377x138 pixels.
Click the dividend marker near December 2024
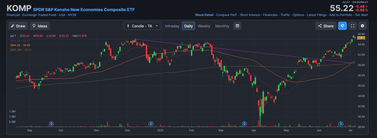[151, 124]
